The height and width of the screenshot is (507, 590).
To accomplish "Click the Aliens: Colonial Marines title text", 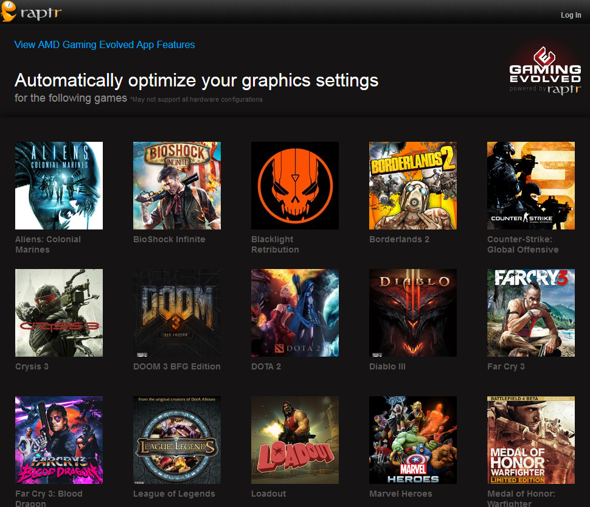I will [x=48, y=245].
